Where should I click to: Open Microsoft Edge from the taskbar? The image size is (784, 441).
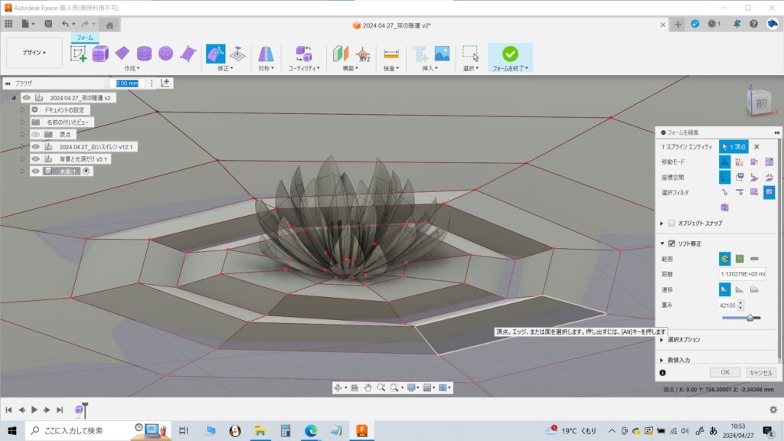[310, 431]
